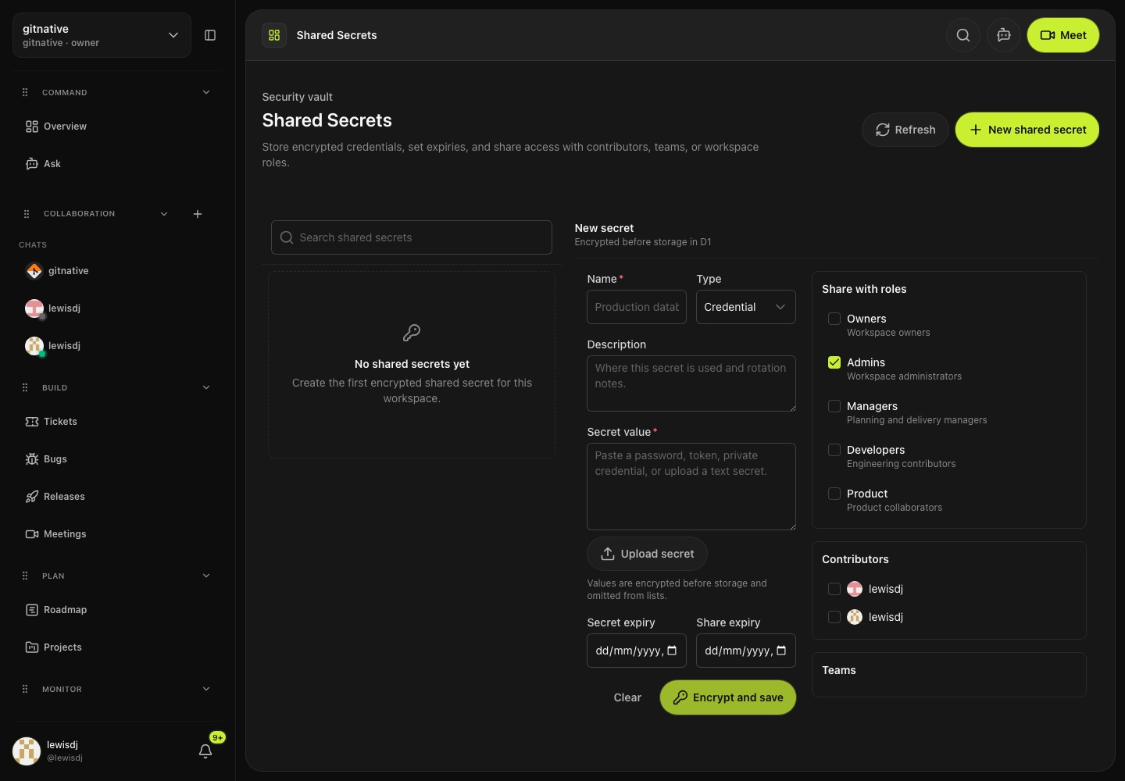Open lewisdj chat with online green status
The image size is (1125, 781).
(34, 346)
